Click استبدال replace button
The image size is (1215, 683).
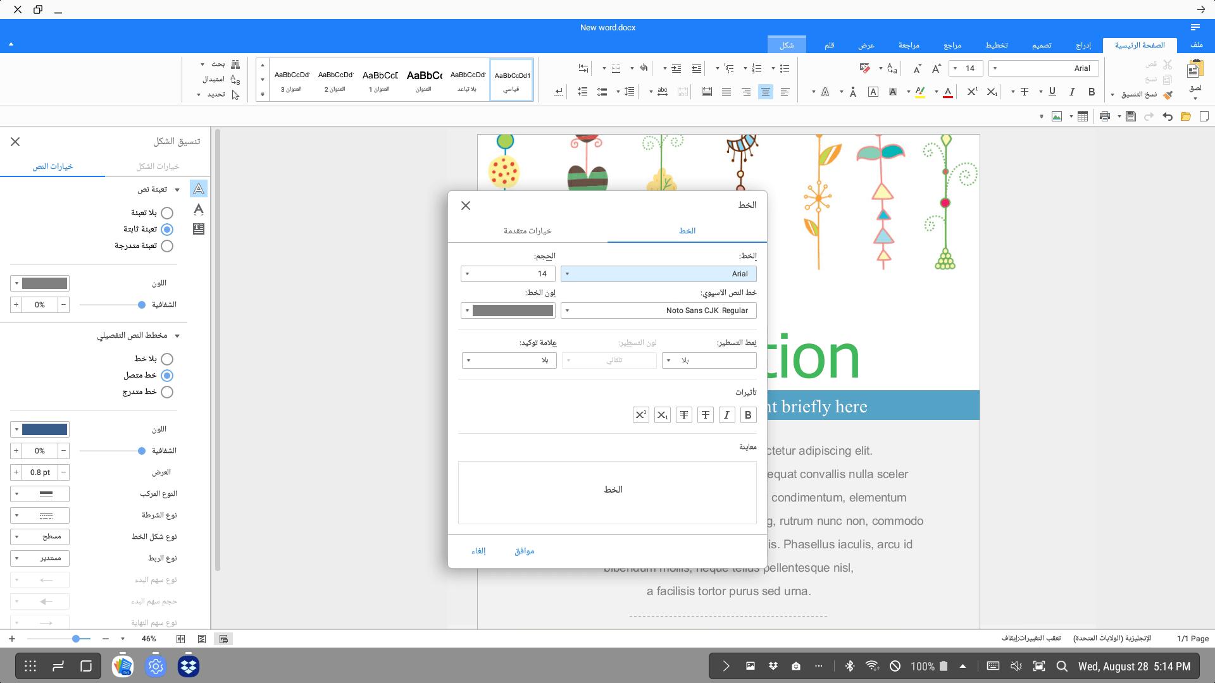click(221, 80)
